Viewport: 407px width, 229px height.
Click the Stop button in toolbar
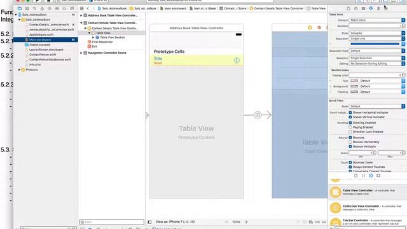click(x=48, y=1)
